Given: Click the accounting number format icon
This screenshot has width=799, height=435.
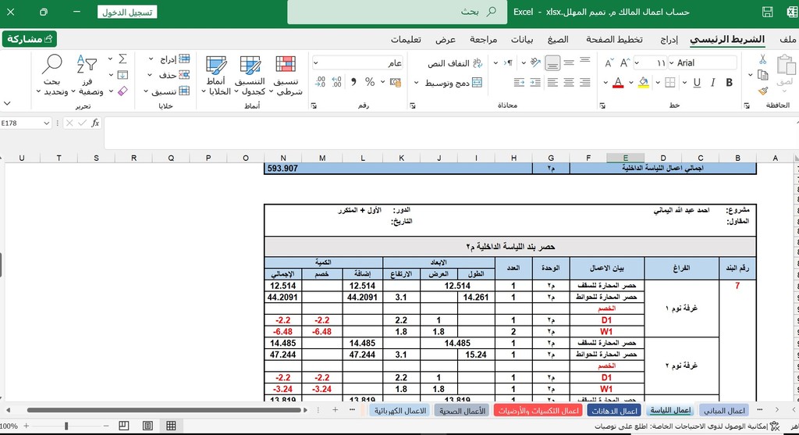Looking at the screenshot, I should click(396, 82).
